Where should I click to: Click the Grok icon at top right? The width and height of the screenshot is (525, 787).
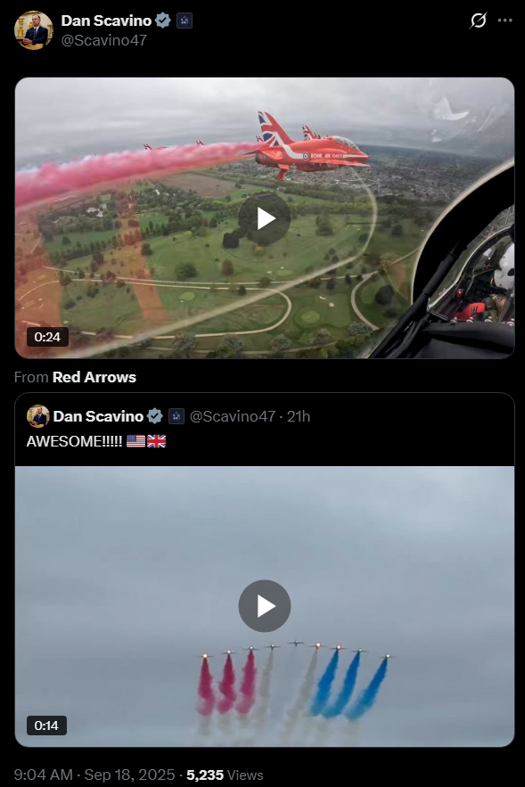tap(479, 20)
